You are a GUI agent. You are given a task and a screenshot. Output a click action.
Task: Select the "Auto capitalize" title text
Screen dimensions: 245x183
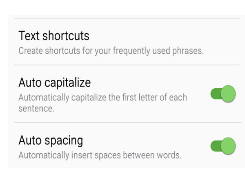(54, 83)
